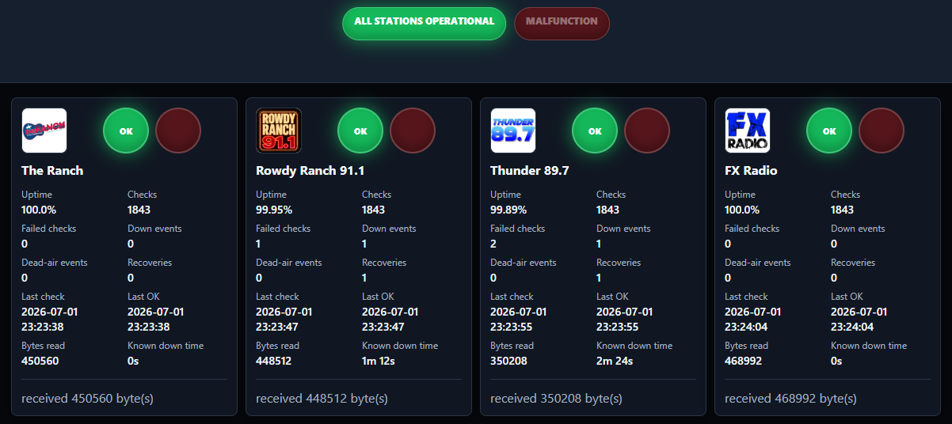Click FX Radio bytes read 468992
The height and width of the screenshot is (424, 952).
pyautogui.click(x=744, y=361)
